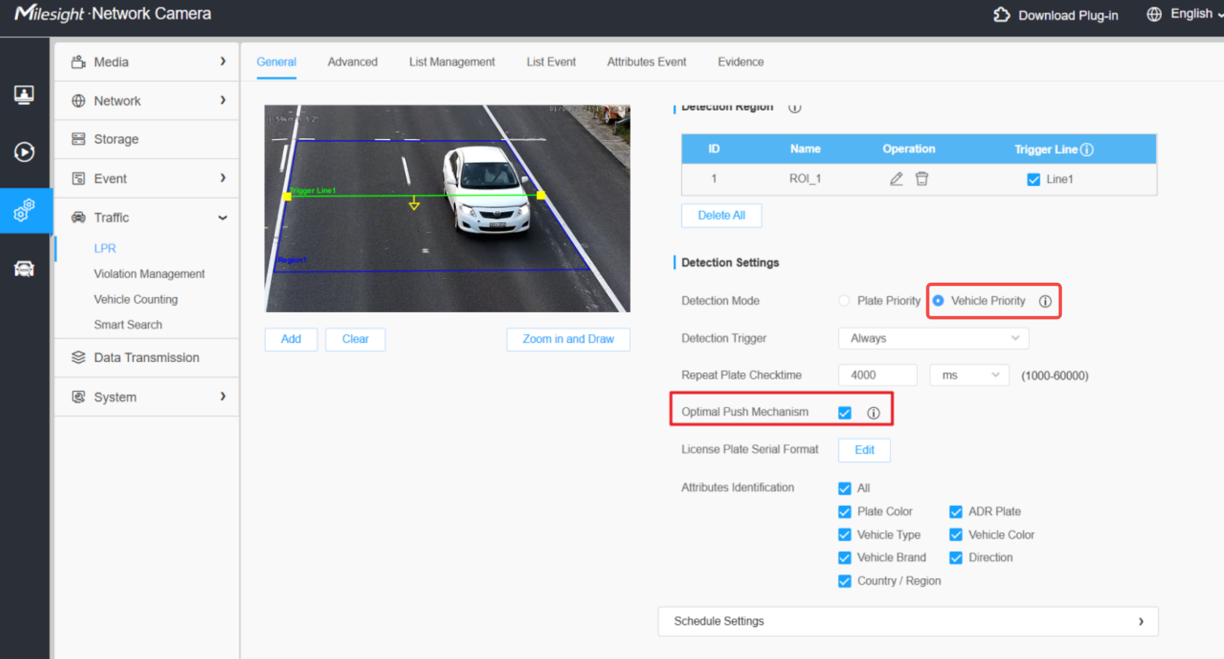Open the Evidence tab
Screen dimensions: 1224x659
(741, 62)
